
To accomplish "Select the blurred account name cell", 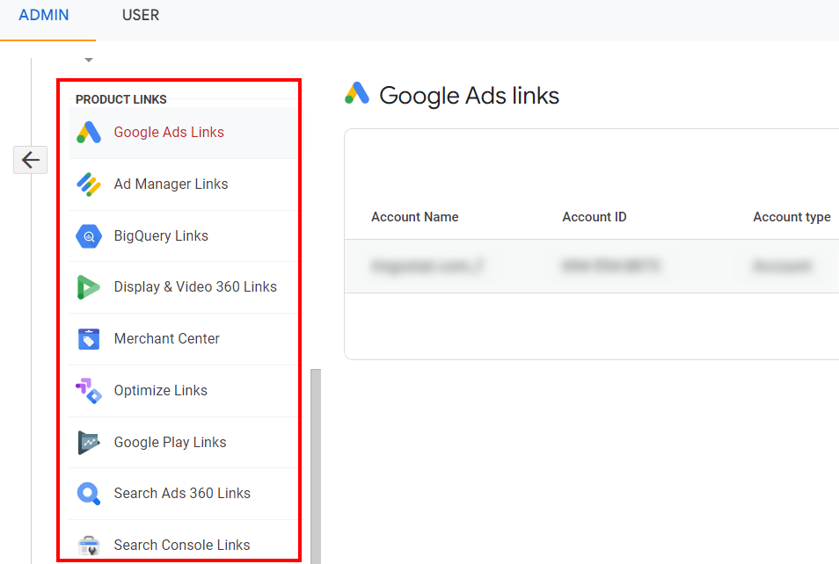I will tap(427, 265).
